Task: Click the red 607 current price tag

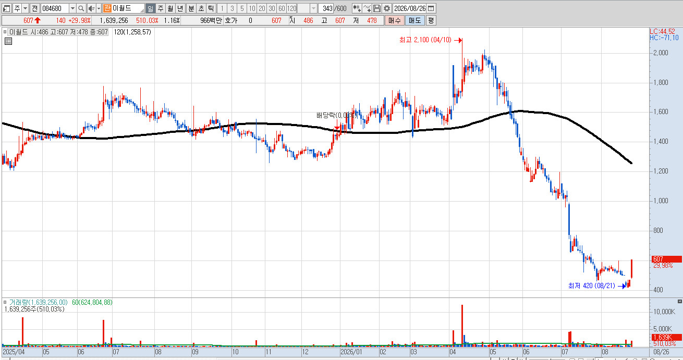Action: click(667, 259)
